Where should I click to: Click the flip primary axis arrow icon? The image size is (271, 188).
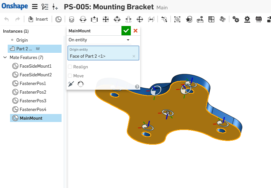pos(71,84)
